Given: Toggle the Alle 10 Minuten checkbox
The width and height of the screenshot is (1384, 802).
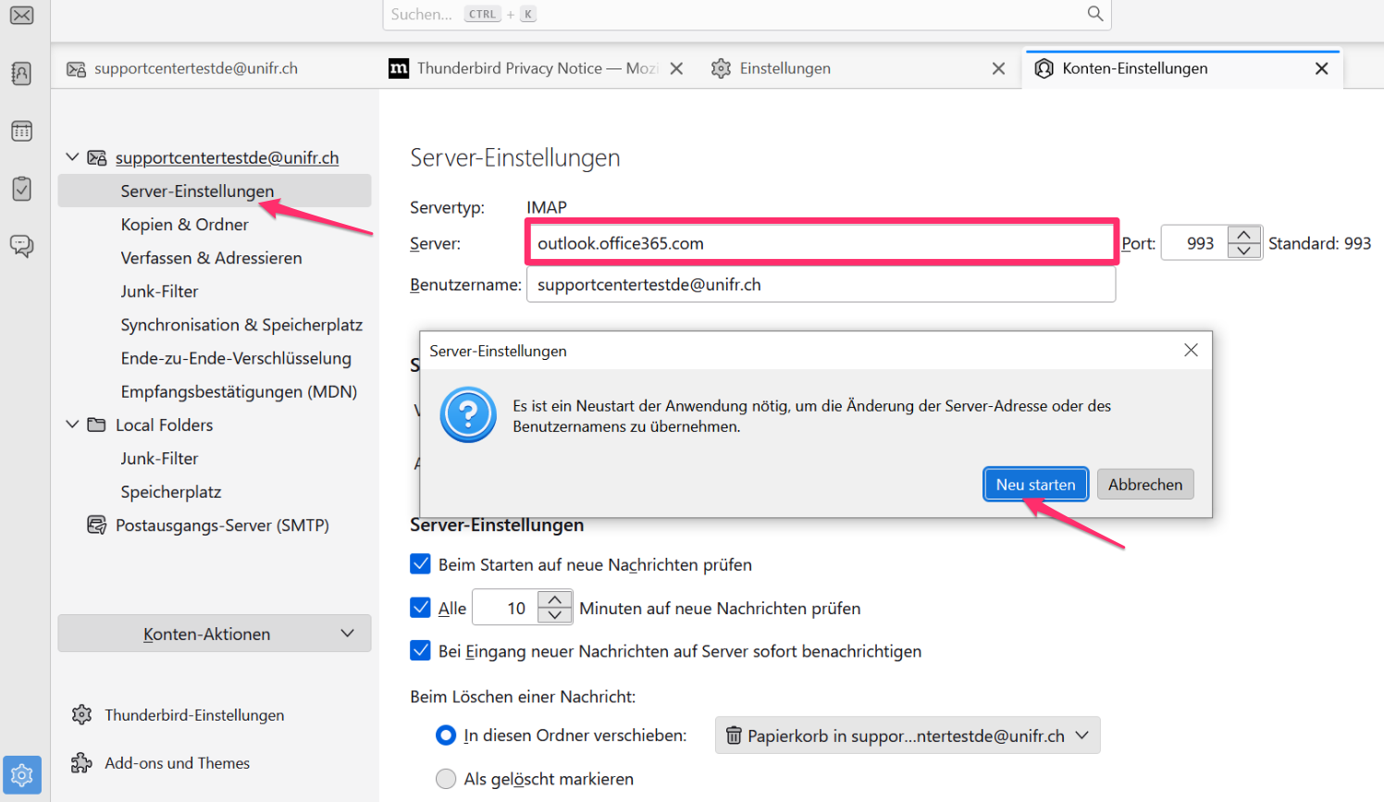Looking at the screenshot, I should point(421,608).
